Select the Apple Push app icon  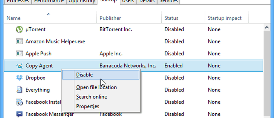click(19, 54)
